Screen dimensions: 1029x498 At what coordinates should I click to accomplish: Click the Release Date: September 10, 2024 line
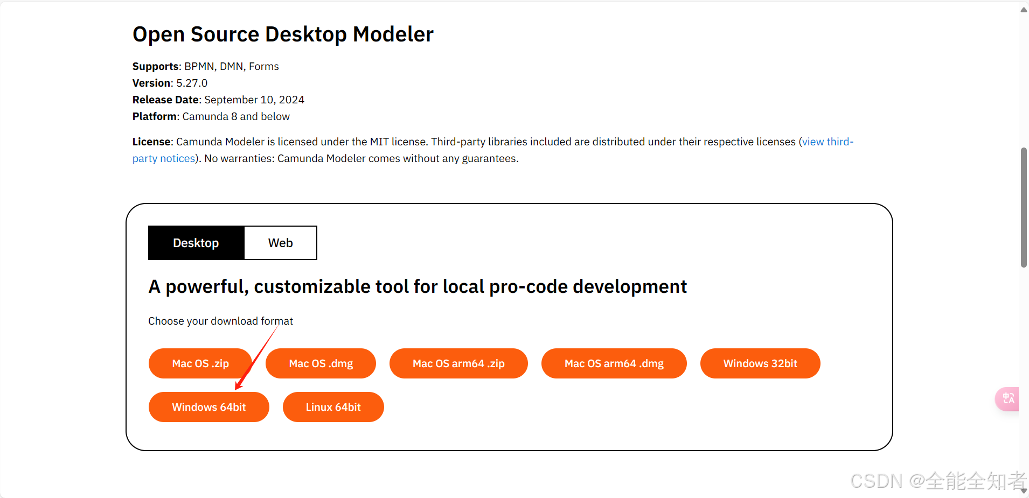[218, 100]
